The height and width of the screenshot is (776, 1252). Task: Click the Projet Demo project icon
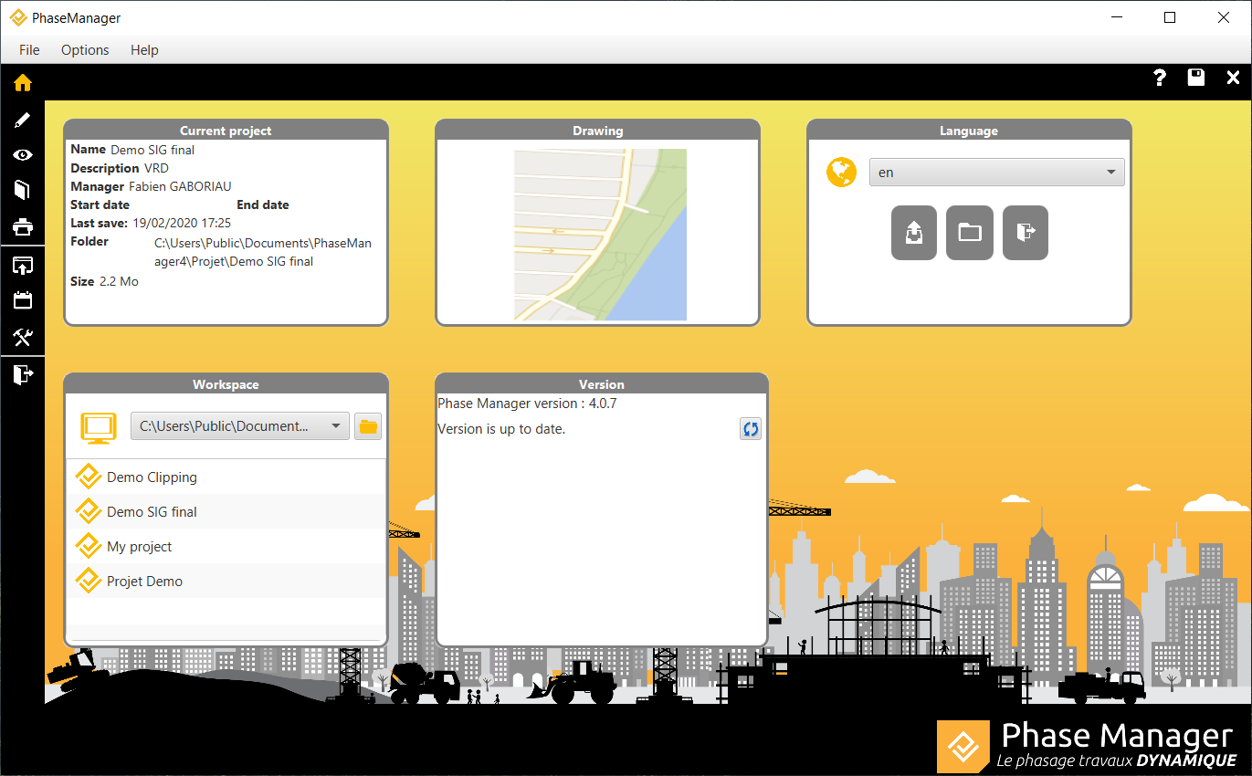coord(89,581)
